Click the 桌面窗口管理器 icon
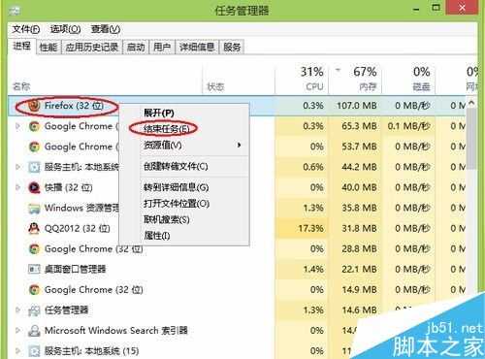485x359 pixels. pos(34,269)
